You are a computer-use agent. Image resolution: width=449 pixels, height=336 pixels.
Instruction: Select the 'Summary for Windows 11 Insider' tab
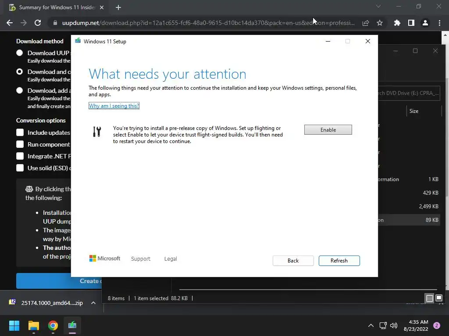click(57, 7)
